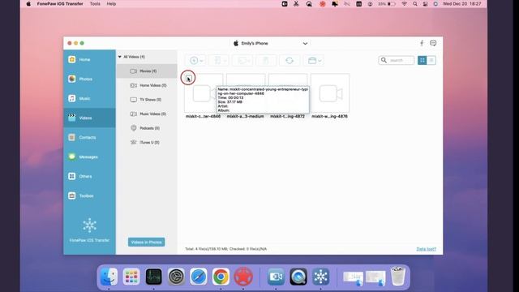Open the FonePaw iOS Transfer menu
The width and height of the screenshot is (519, 292).
[x=60, y=4]
